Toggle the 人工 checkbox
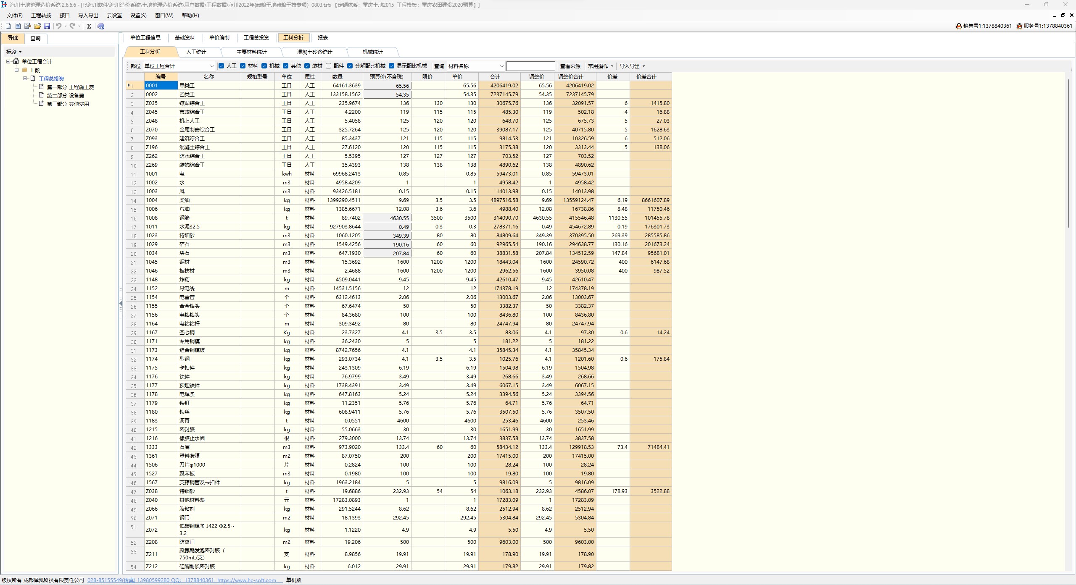The image size is (1076, 585). tap(222, 66)
